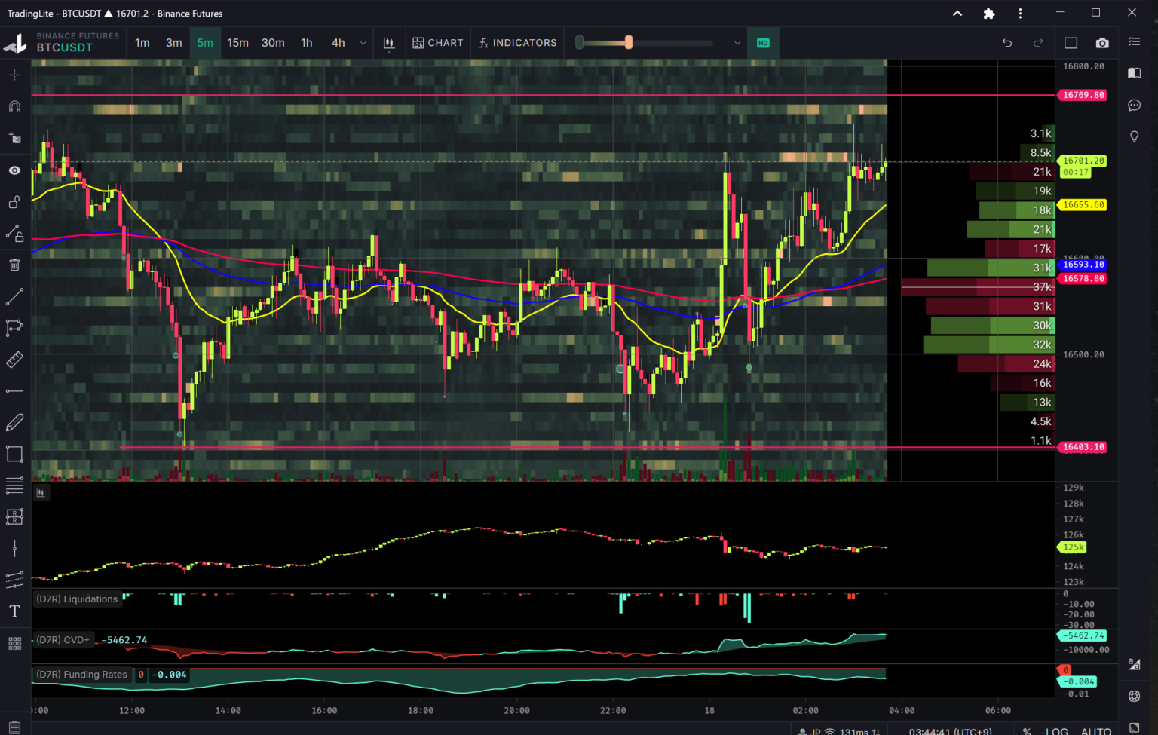Switch to the 15m timeframe tab
This screenshot has width=1158, height=735.
(x=237, y=43)
